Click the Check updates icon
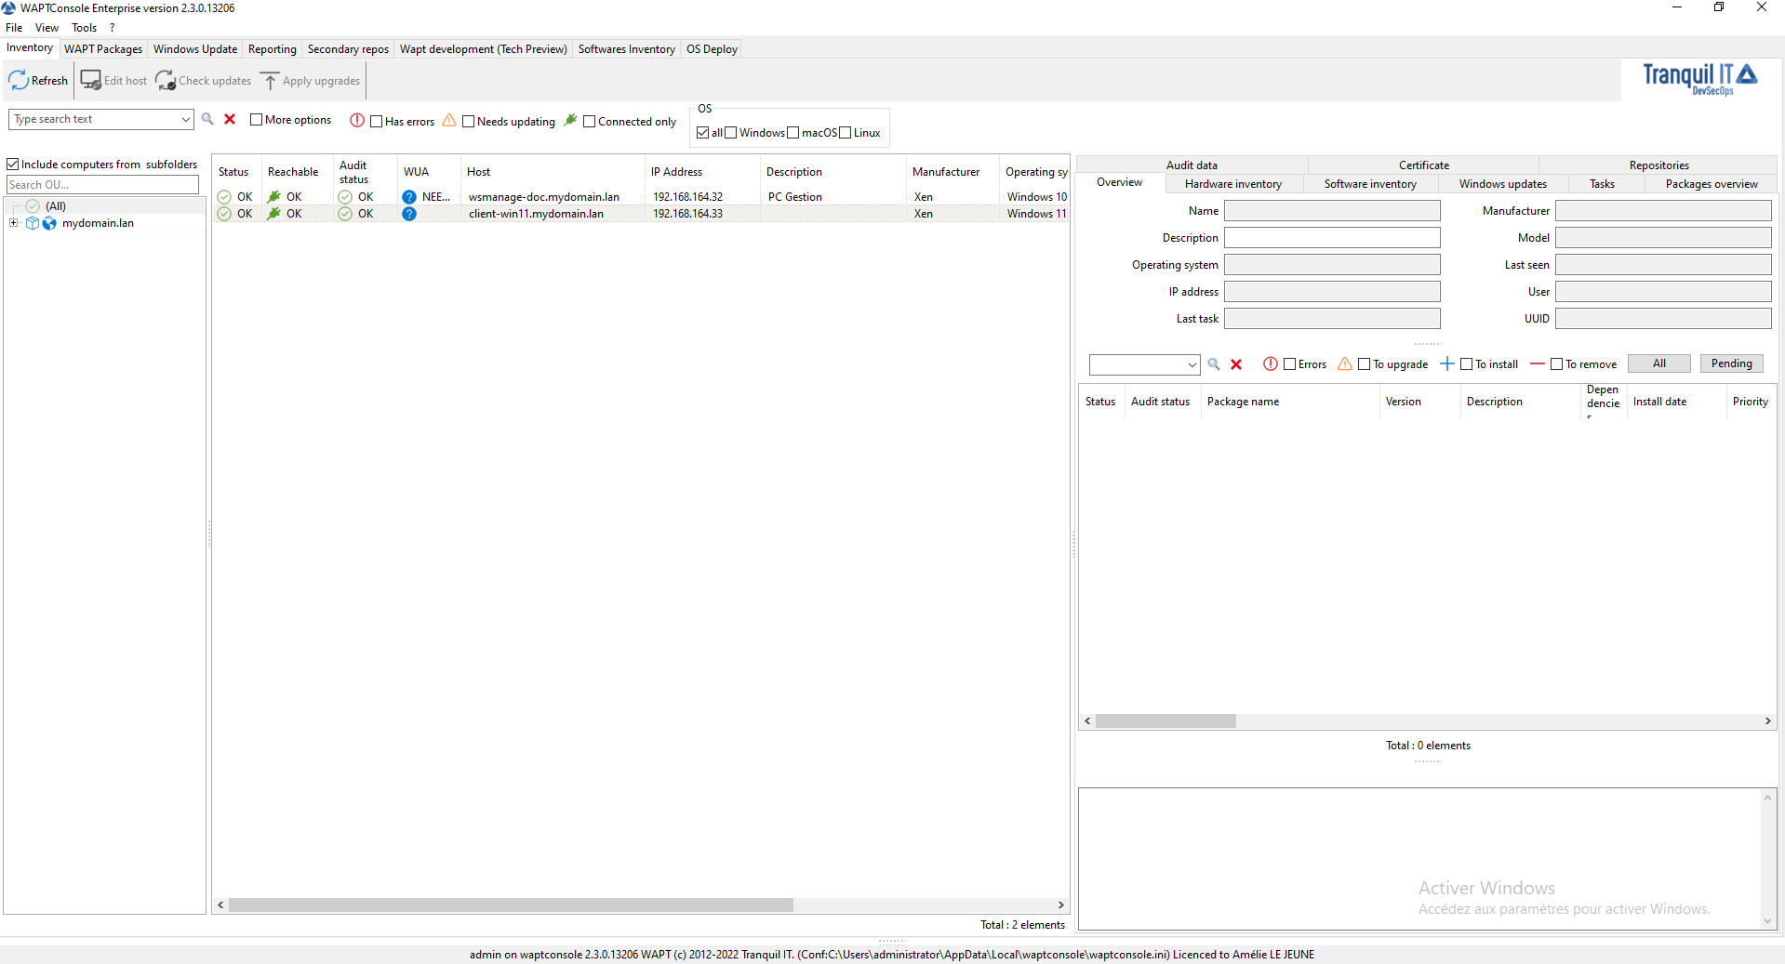This screenshot has width=1785, height=964. pyautogui.click(x=166, y=81)
